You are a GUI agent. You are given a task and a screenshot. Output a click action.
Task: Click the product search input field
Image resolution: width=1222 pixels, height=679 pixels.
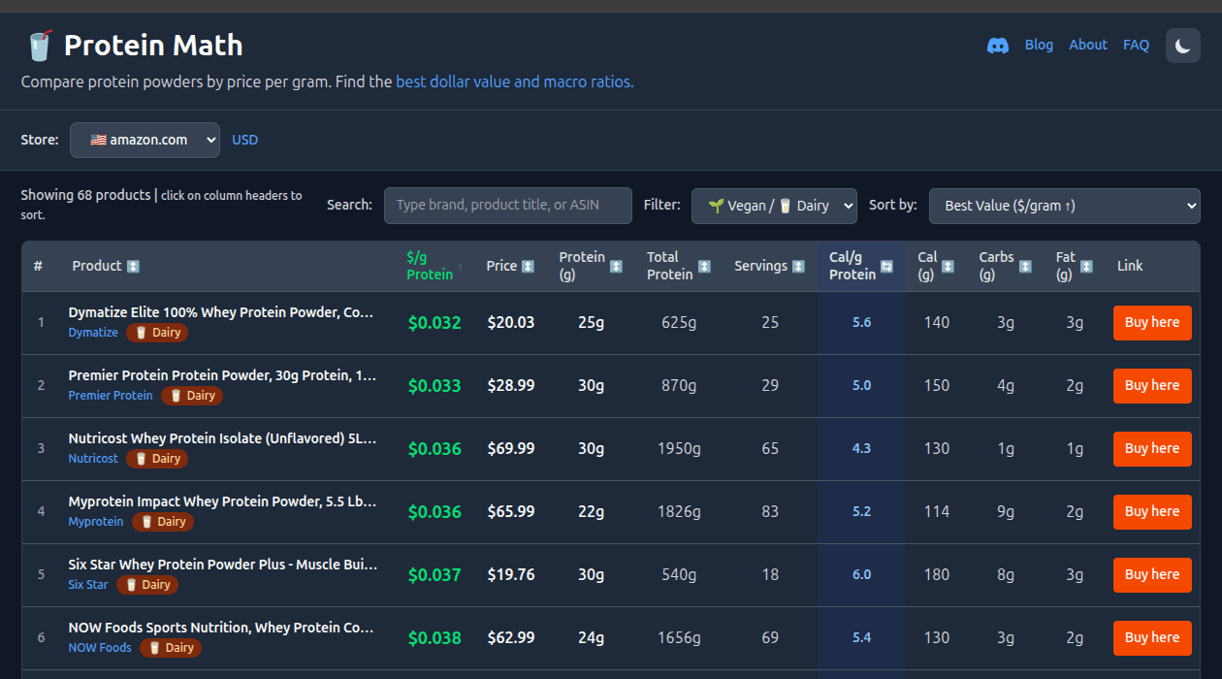(507, 206)
